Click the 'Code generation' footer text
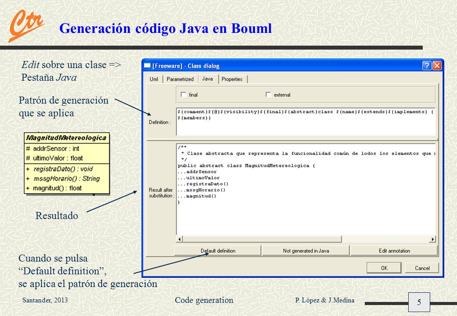Viewport: 457px width, 316px height. point(204,300)
